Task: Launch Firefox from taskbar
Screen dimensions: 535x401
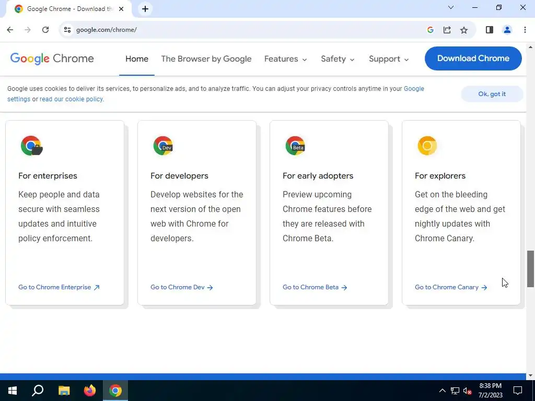Action: 90,391
